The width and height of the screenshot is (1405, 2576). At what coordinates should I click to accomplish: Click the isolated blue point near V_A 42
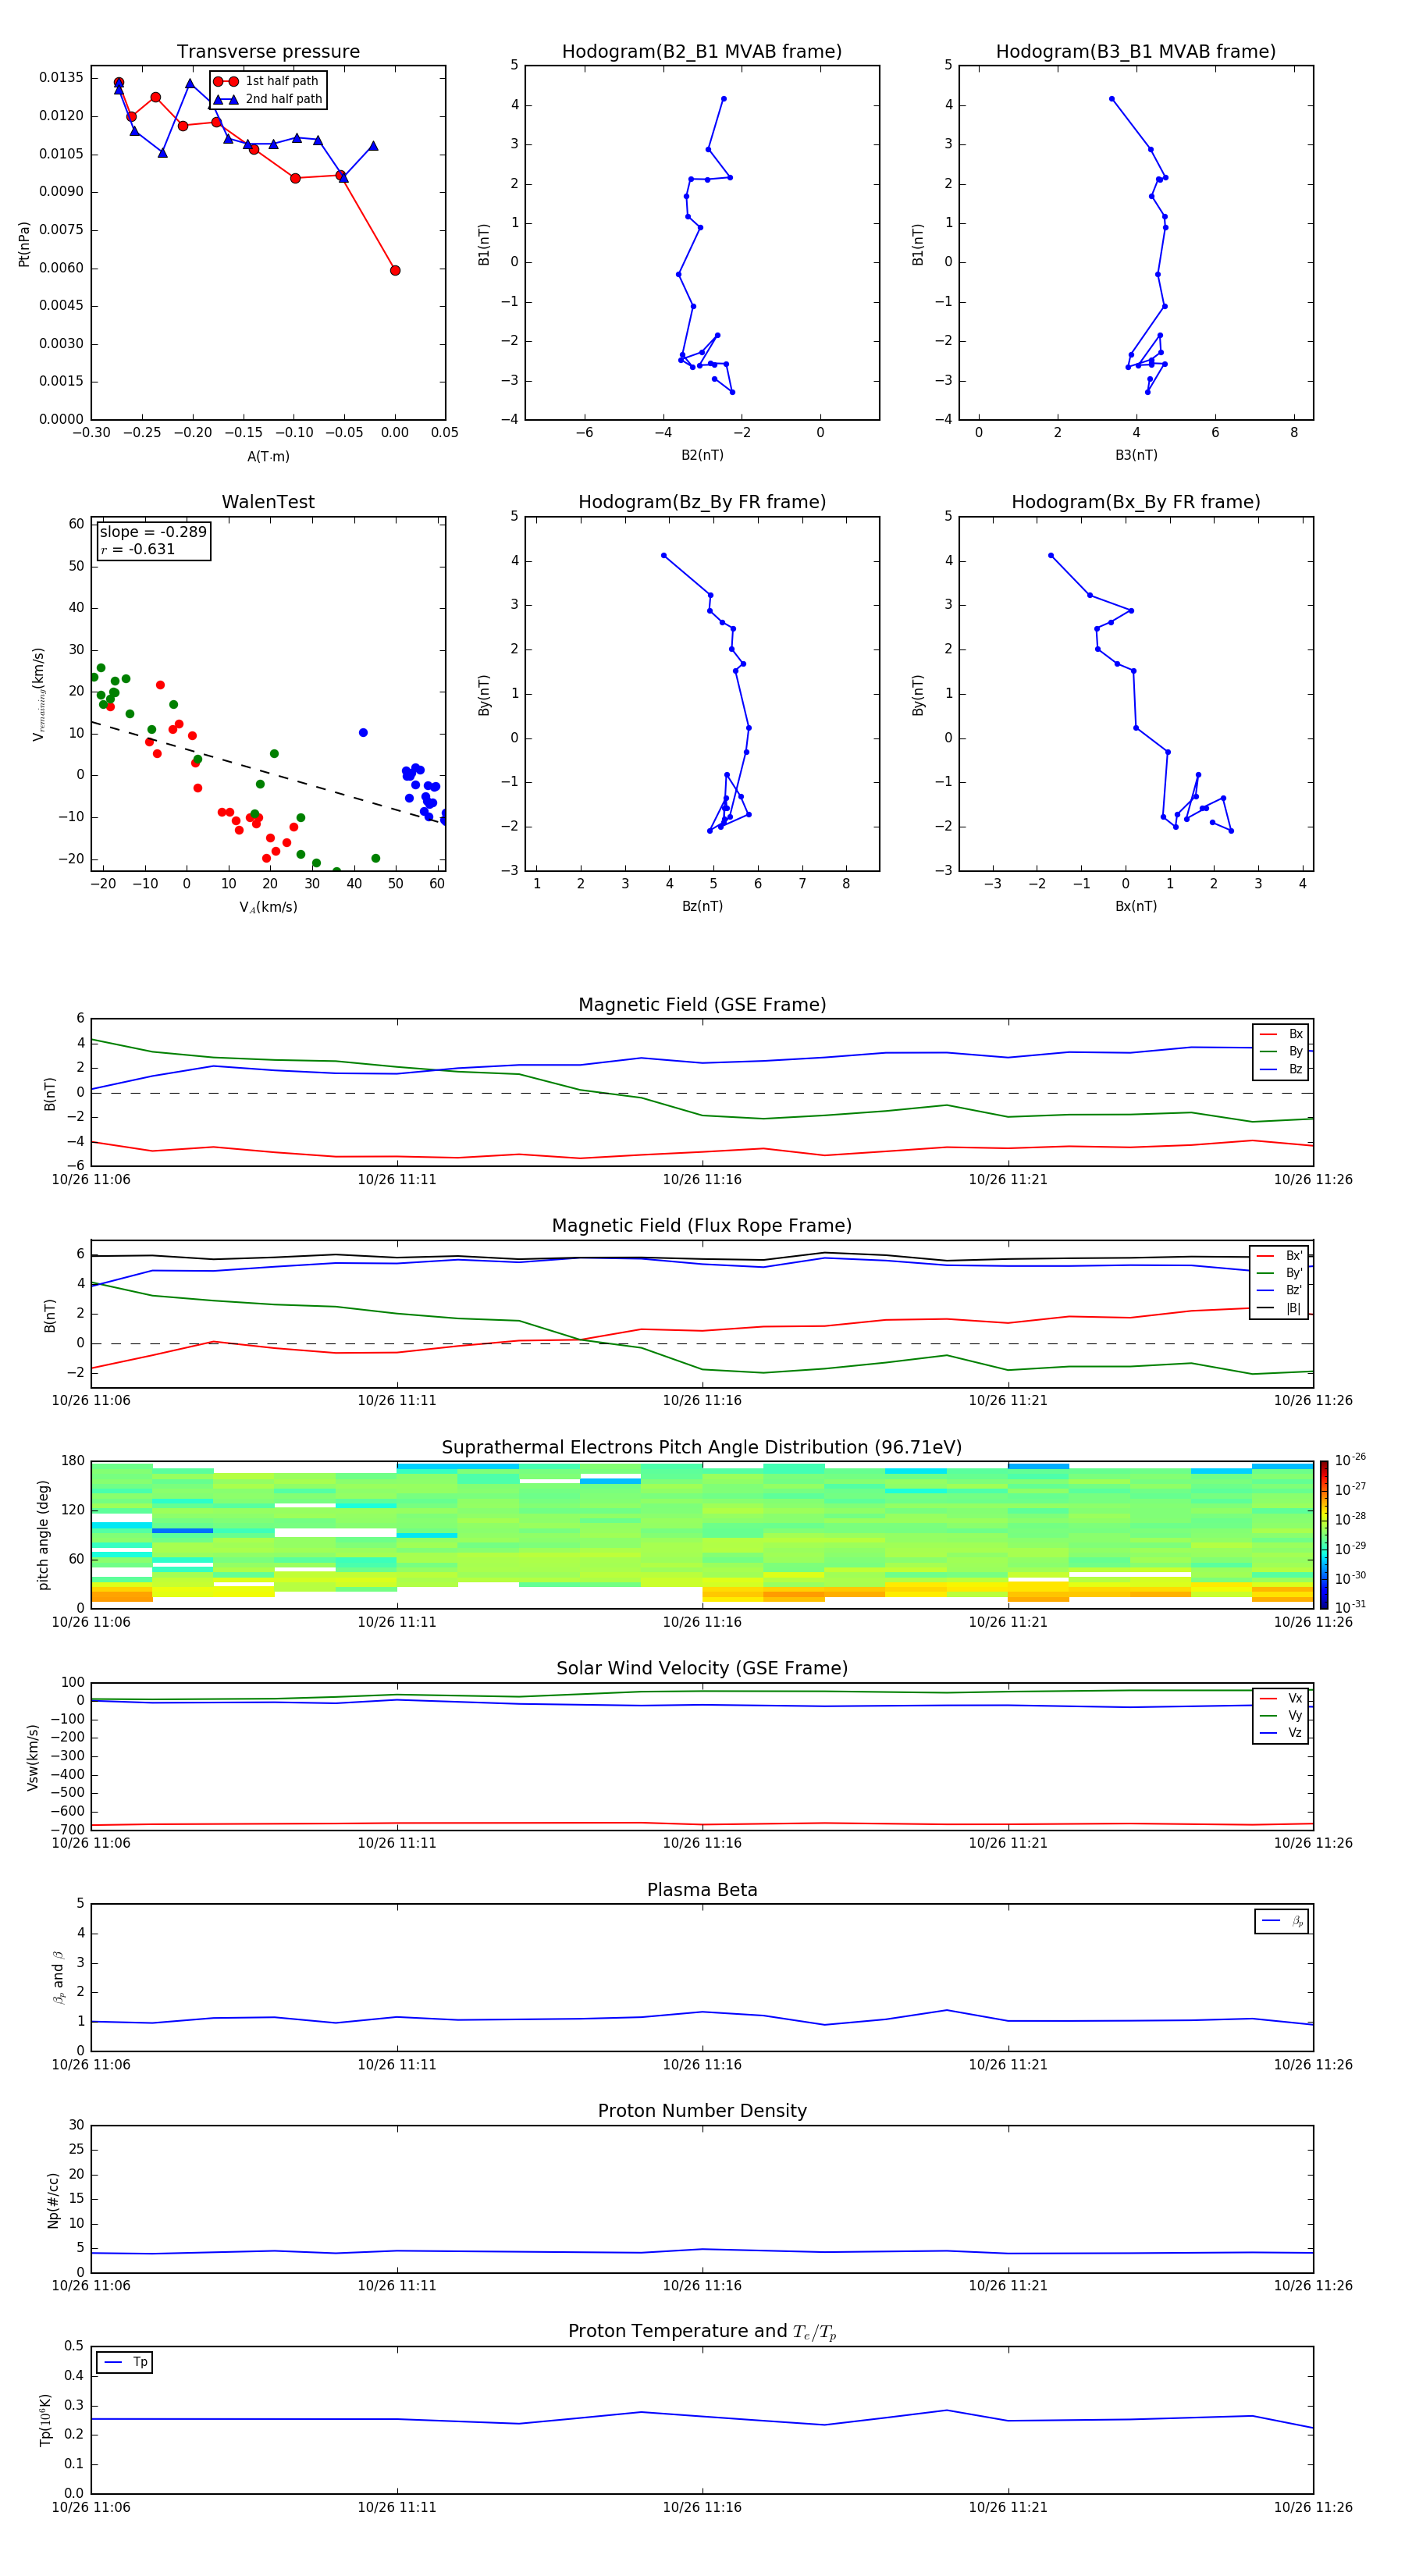pyautogui.click(x=363, y=733)
